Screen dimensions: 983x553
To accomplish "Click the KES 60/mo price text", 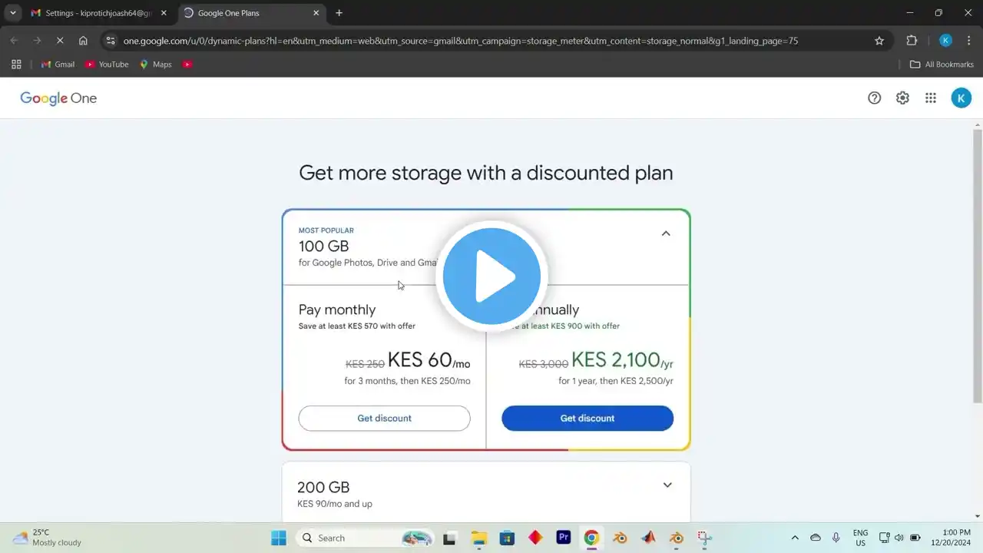I will click(429, 360).
